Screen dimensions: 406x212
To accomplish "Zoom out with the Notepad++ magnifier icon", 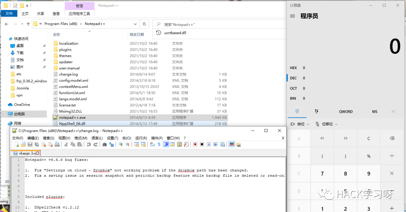I will pos(127,144).
